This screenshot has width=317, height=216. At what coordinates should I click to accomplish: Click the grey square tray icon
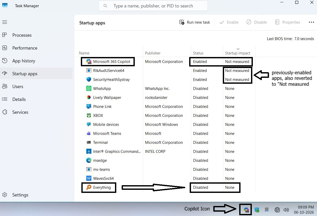(267, 210)
